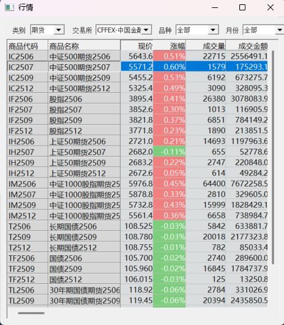Select the IF2506 股指2506 row
Image resolution: width=284 pixels, height=325 pixels.
(x=138, y=99)
